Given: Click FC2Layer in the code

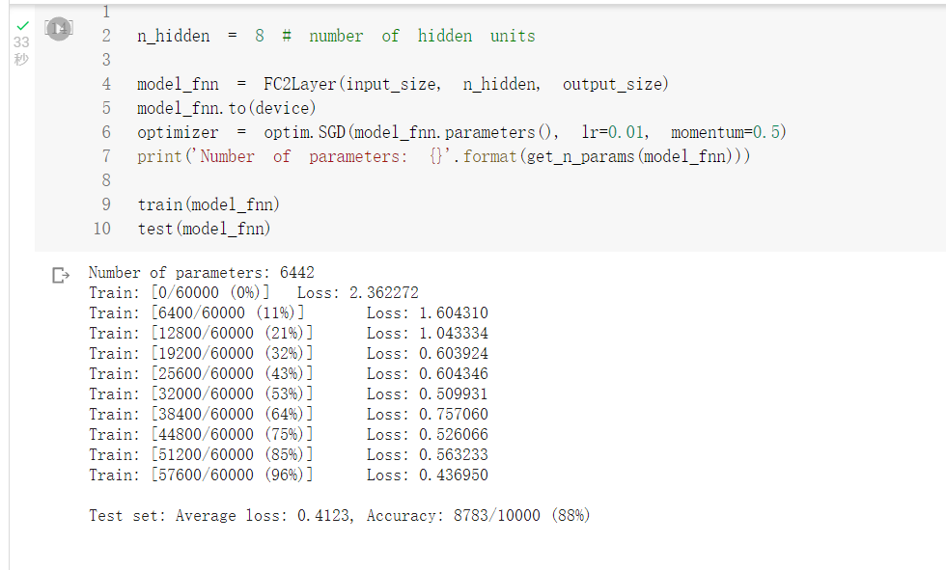Looking at the screenshot, I should [x=300, y=84].
